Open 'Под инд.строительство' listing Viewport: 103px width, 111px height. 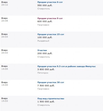[x=51, y=99]
